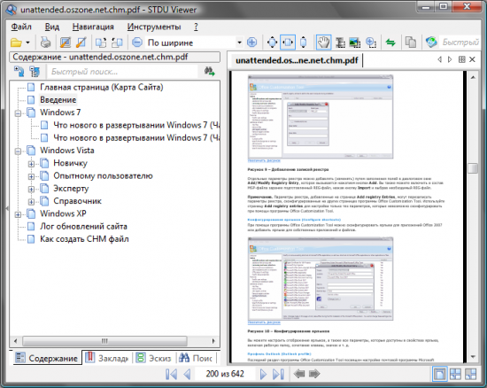
Task: Choose the image selection tool
Action: click(x=355, y=43)
